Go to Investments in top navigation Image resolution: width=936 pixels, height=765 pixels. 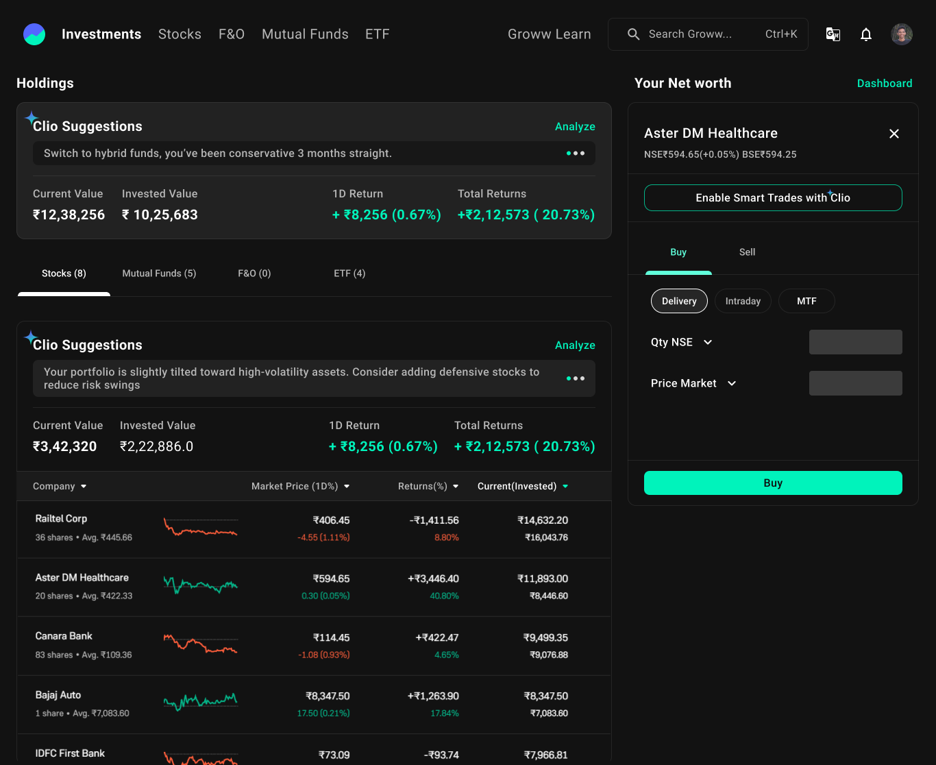point(101,34)
